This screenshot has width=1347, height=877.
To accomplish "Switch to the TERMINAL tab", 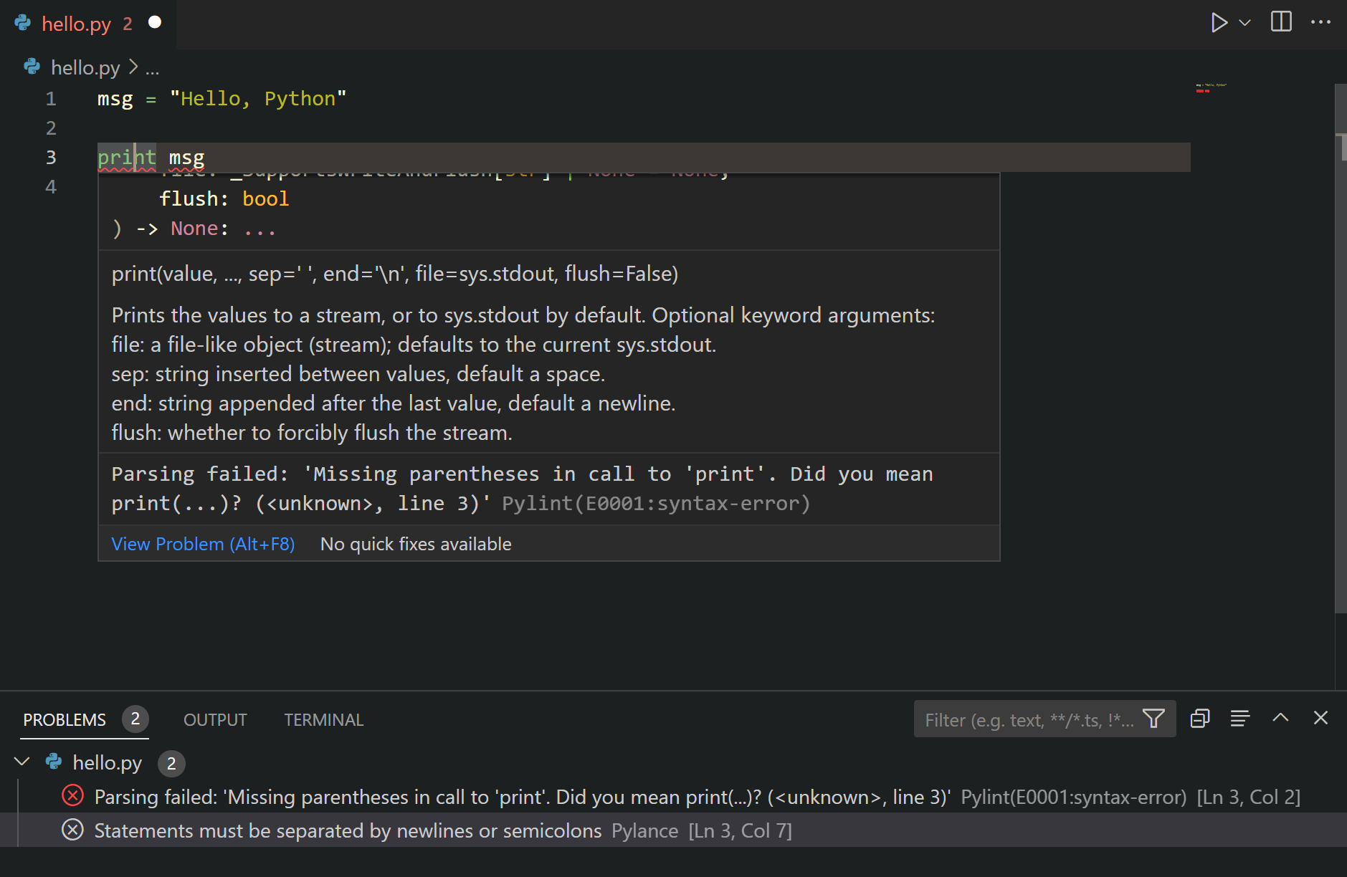I will click(x=323, y=719).
